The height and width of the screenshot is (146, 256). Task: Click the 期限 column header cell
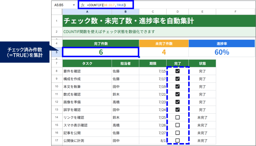[153, 63]
